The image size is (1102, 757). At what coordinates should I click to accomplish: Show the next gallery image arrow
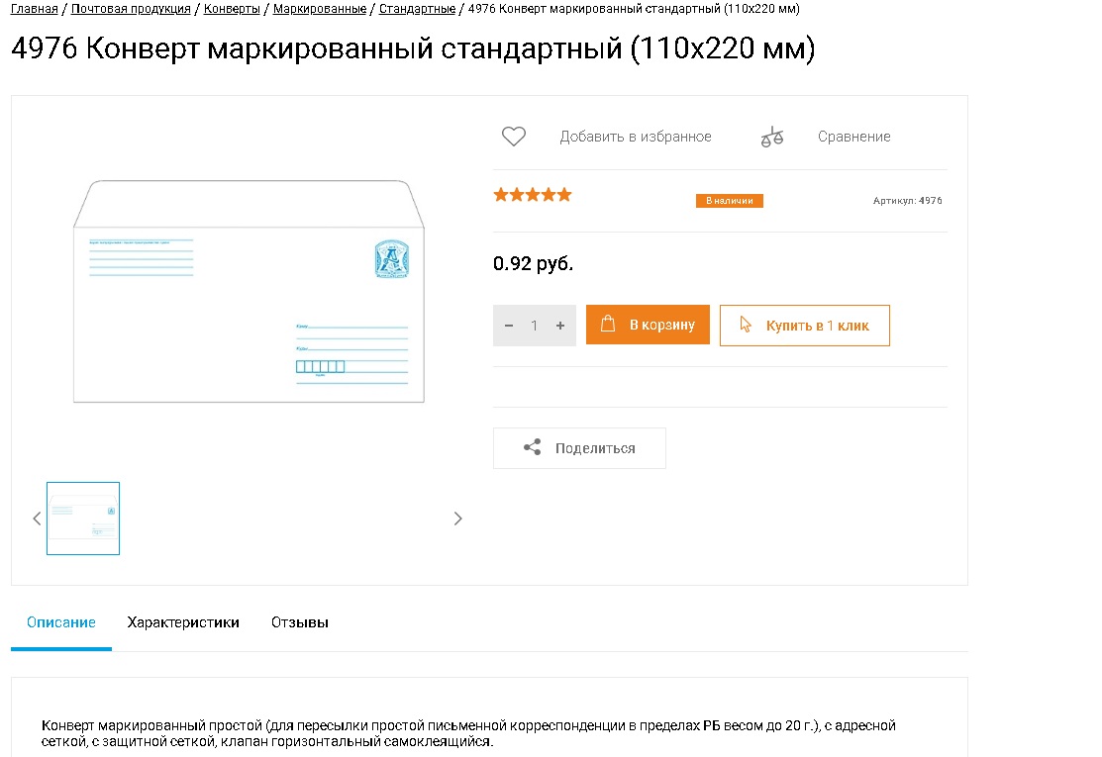457,519
